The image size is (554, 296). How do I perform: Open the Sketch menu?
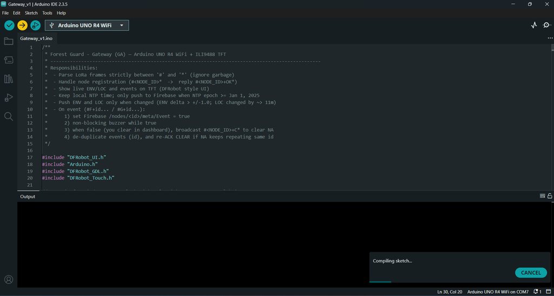pyautogui.click(x=31, y=12)
